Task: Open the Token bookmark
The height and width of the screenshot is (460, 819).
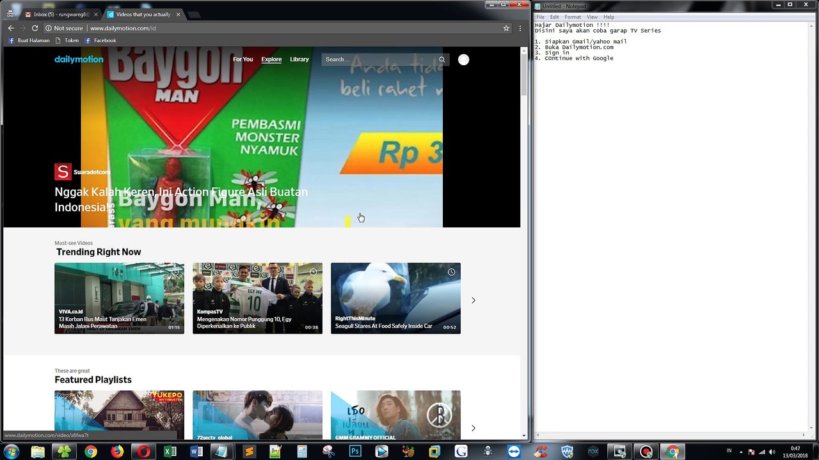Action: click(x=67, y=40)
